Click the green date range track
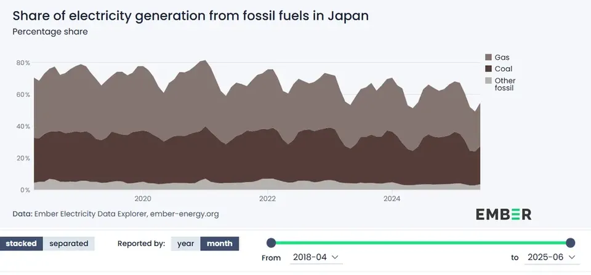Viewport: 591px width, 275px height. point(420,243)
